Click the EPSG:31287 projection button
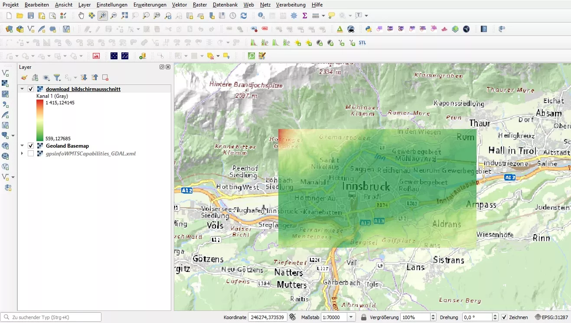Image resolution: width=571 pixels, height=323 pixels. click(x=551, y=317)
